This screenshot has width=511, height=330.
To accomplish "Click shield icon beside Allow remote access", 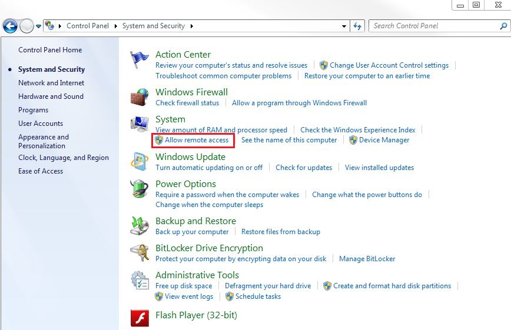I will 159,140.
